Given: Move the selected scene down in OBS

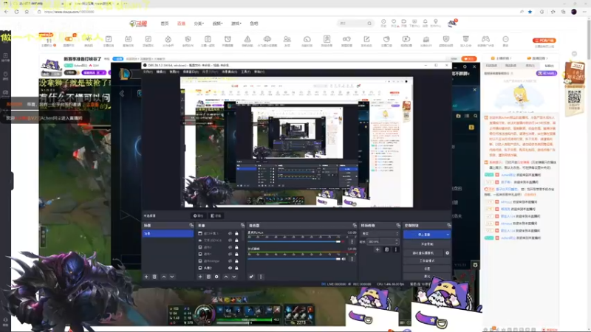Looking at the screenshot, I should (x=172, y=277).
